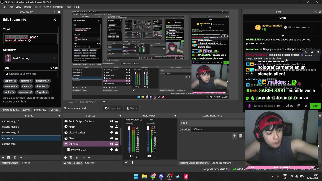The height and width of the screenshot is (181, 322).
Task: Open the Tools menu
Action: pyautogui.click(x=68, y=7)
